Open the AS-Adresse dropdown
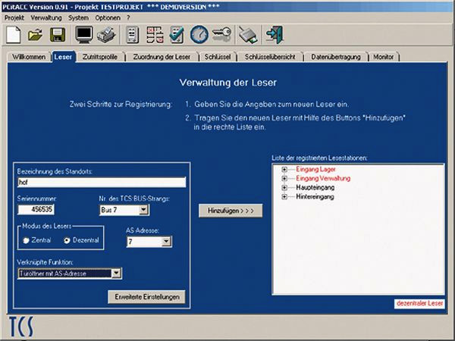Viewport: 455px width, 341px height. pos(165,242)
